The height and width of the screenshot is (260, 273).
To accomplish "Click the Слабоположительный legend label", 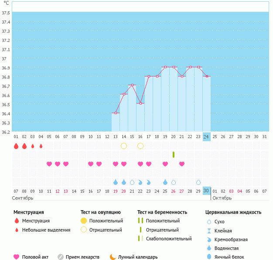I will [x=169, y=239].
